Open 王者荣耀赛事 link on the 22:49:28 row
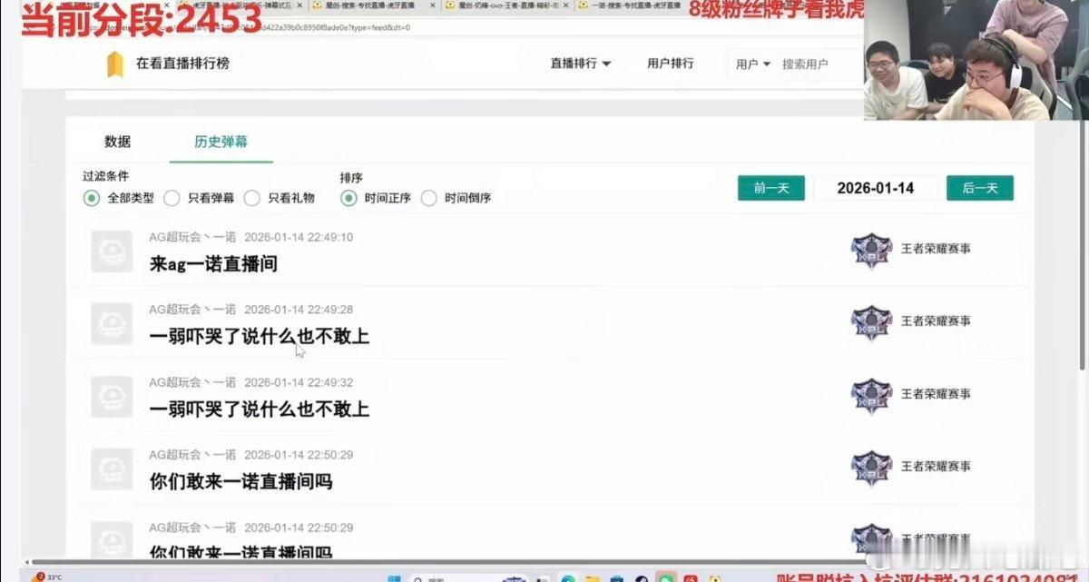 (936, 321)
